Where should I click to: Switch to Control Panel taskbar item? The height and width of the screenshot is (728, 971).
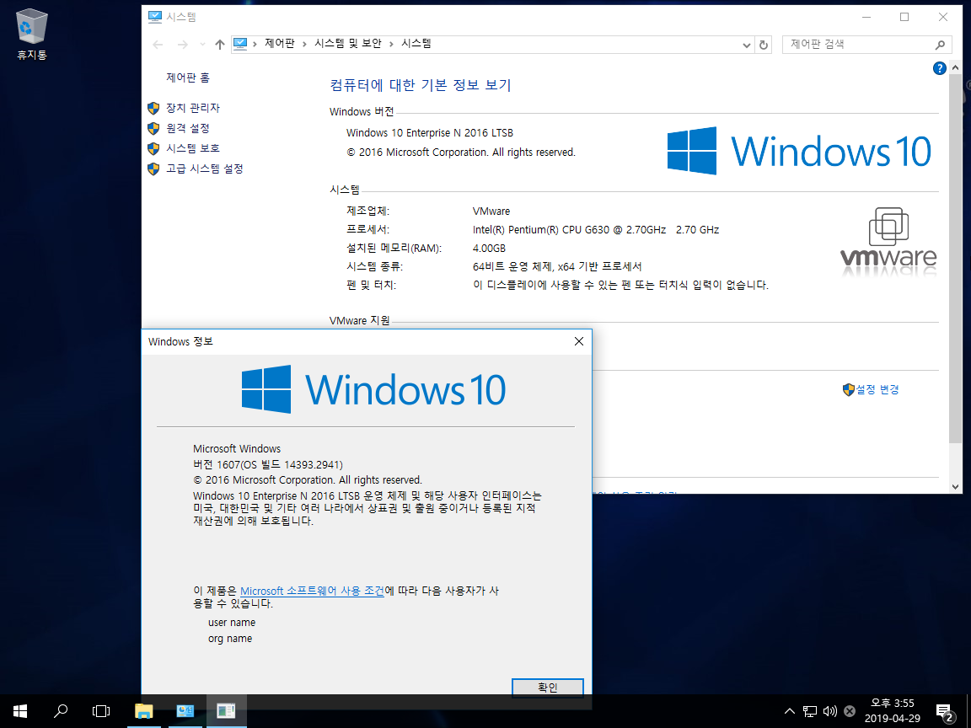[x=185, y=710]
